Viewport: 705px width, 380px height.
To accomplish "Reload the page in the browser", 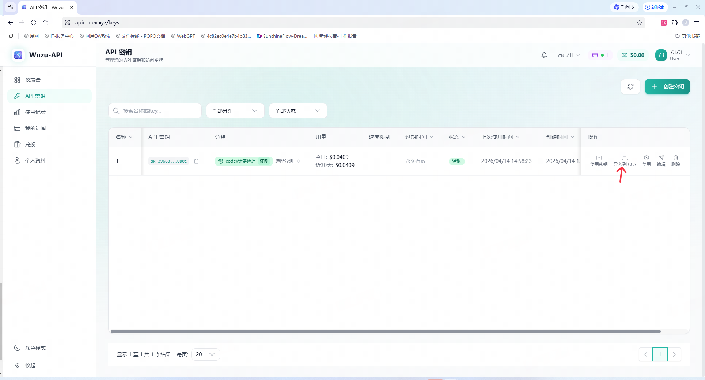I will [34, 23].
